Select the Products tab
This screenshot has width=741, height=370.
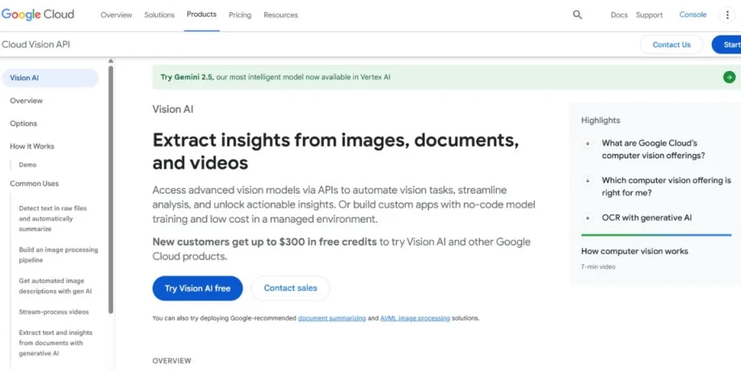201,14
